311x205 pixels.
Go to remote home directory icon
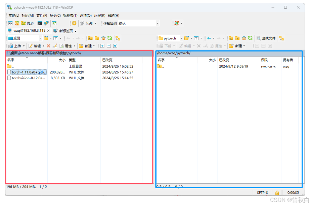click(x=244, y=38)
